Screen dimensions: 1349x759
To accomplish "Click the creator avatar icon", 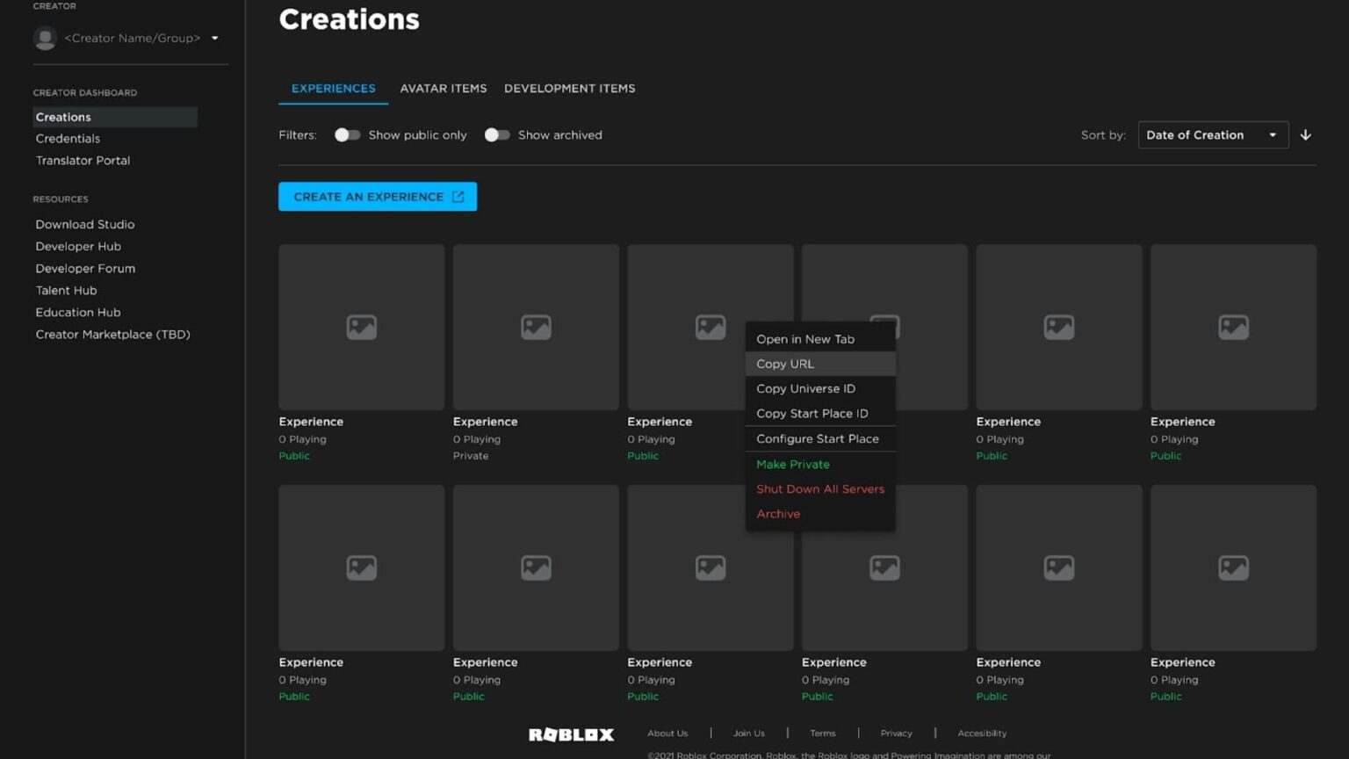I will [x=45, y=38].
